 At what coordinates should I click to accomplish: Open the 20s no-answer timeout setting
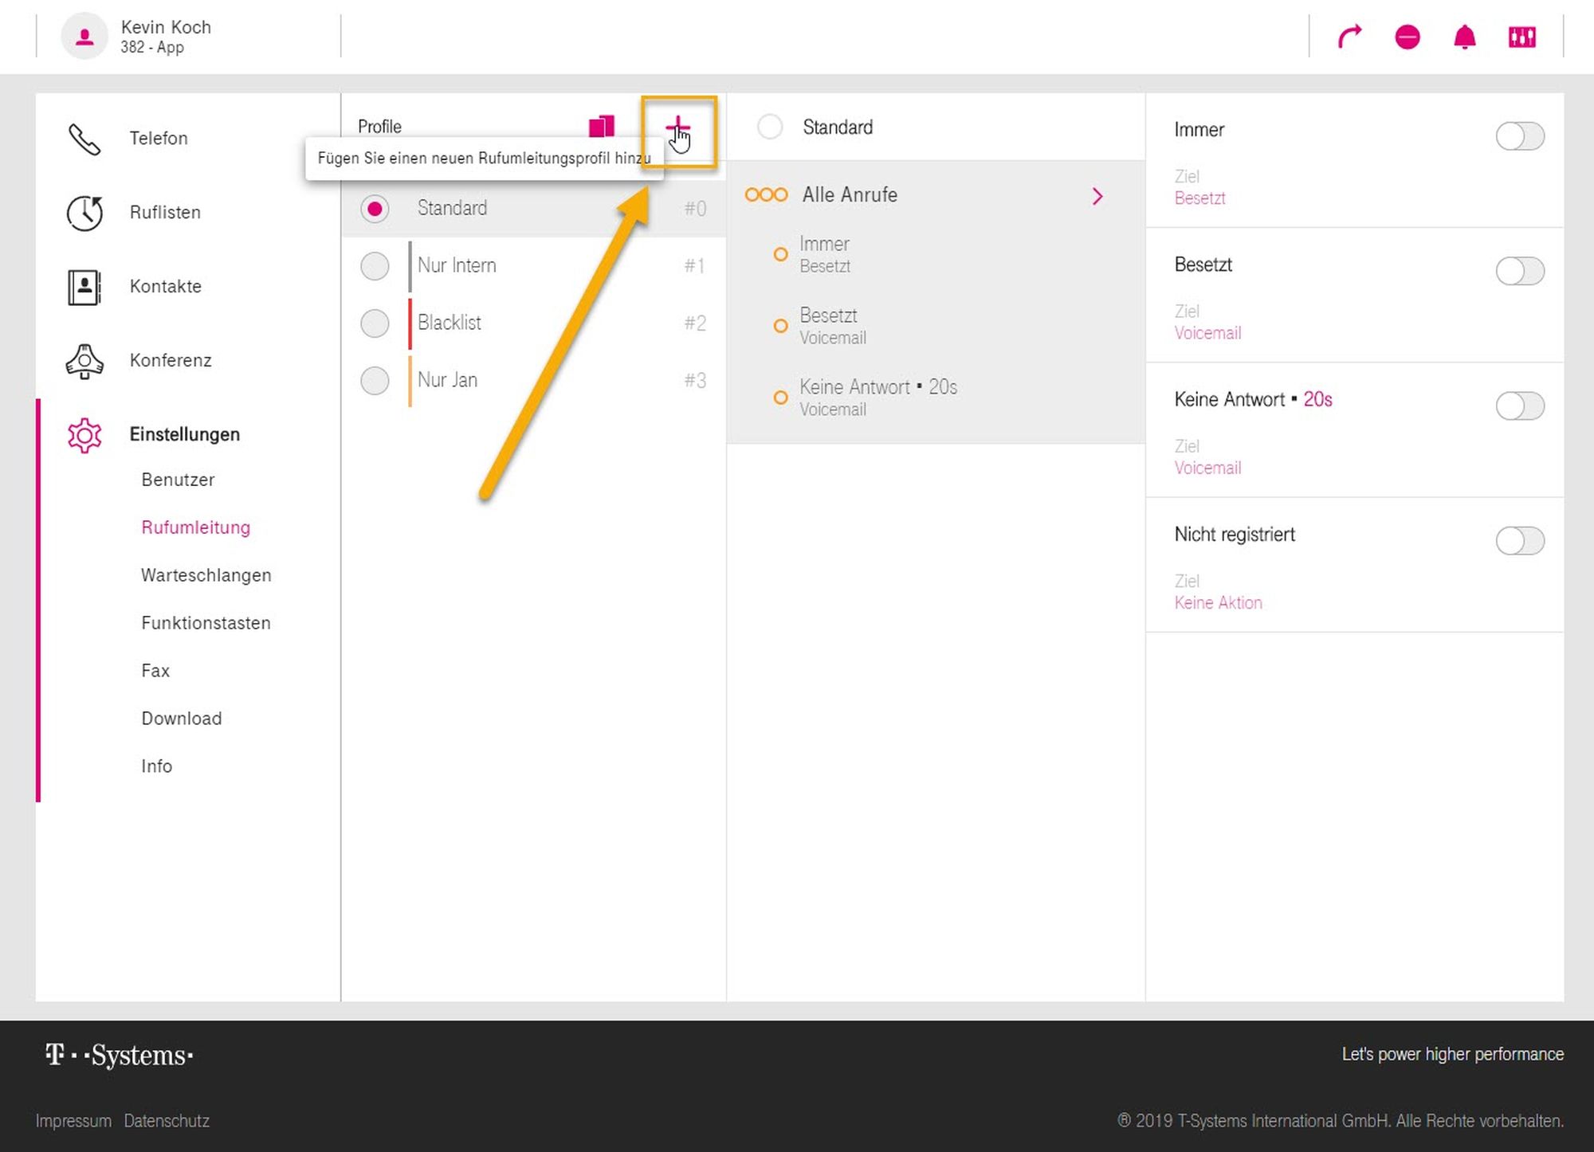pos(1317,399)
